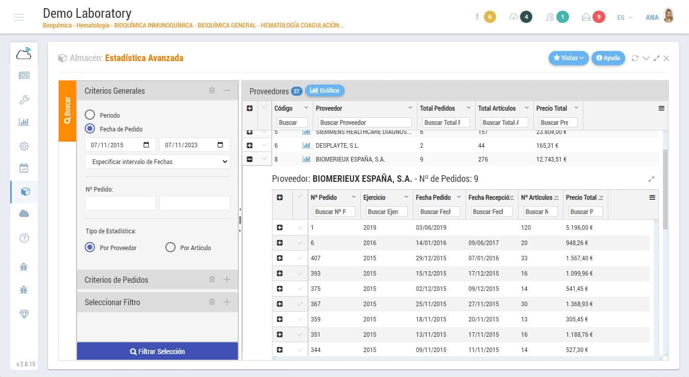Open the warehouse box sidebar icon
The height and width of the screenshot is (377, 689).
[25, 192]
